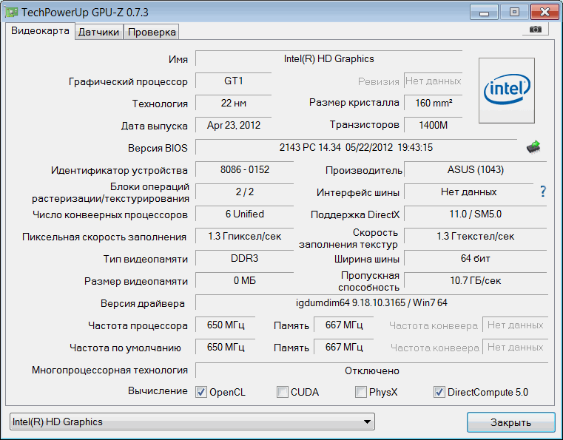Click the Интерфейс шины Нет данных field
The image size is (563, 440).
pyautogui.click(x=468, y=192)
